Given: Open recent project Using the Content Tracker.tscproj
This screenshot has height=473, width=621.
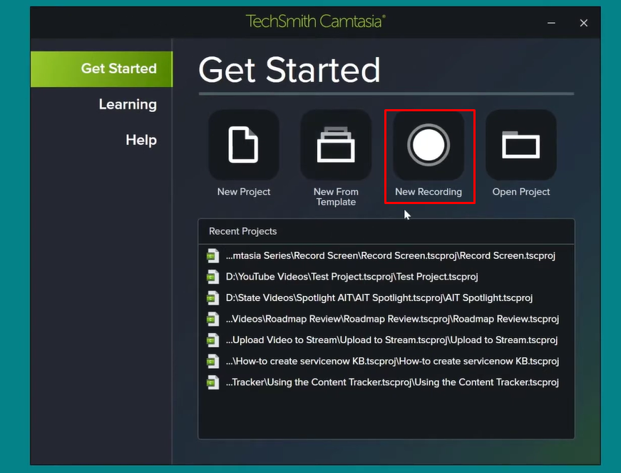Looking at the screenshot, I should click(x=392, y=382).
